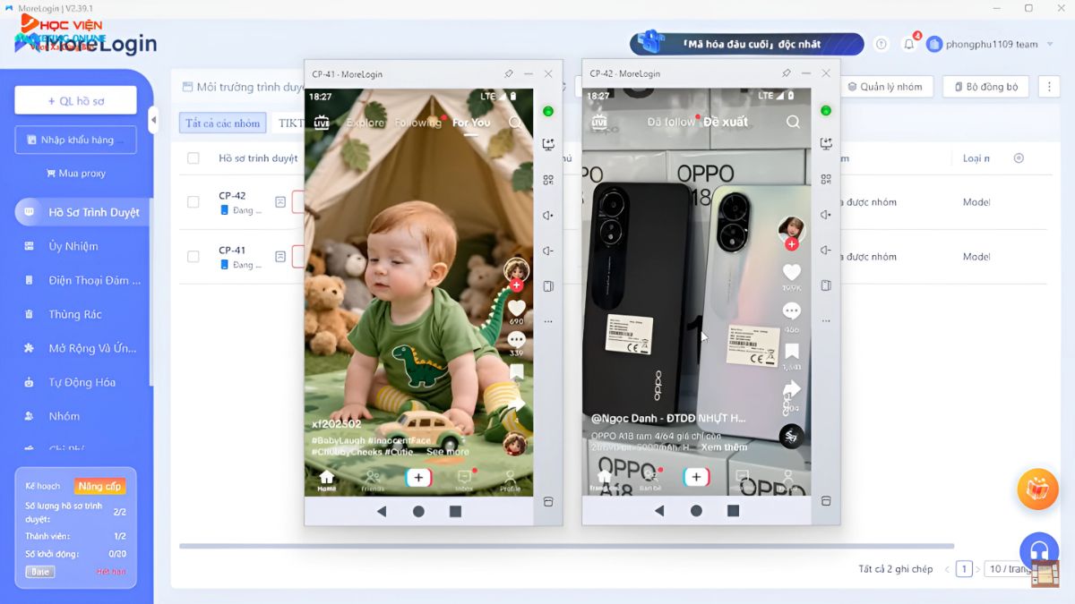Open customer support headset button
Viewport: 1075px width, 604px height.
click(x=1039, y=550)
